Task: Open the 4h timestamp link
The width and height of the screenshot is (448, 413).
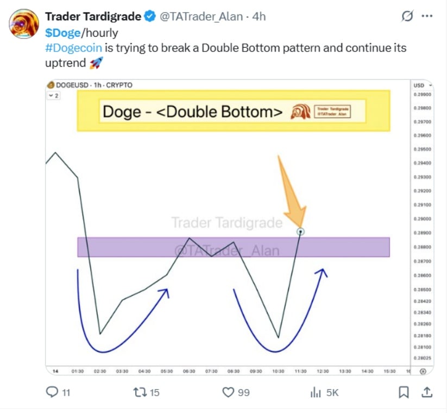Action: [x=259, y=17]
